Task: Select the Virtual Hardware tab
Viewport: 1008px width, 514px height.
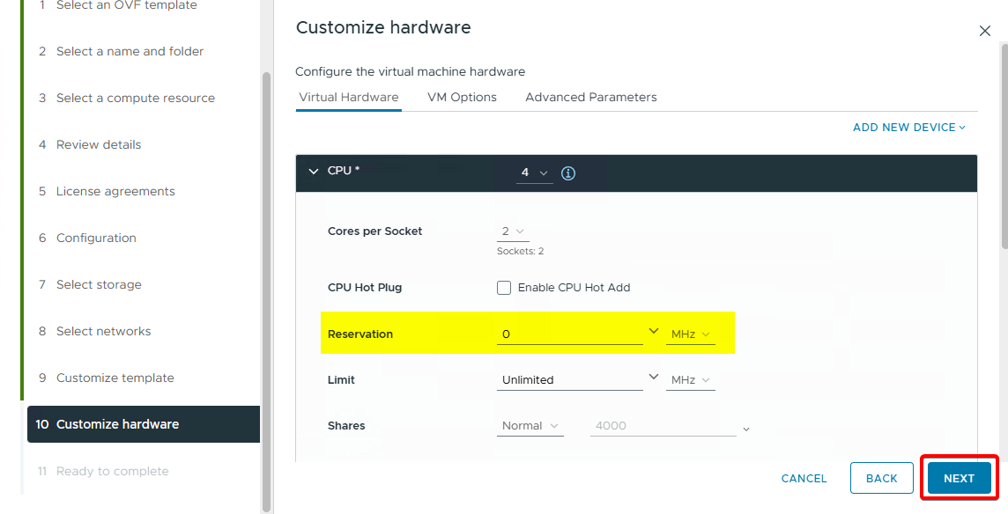Action: (x=348, y=98)
